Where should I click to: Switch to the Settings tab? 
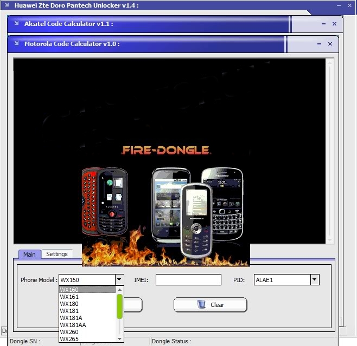(57, 254)
